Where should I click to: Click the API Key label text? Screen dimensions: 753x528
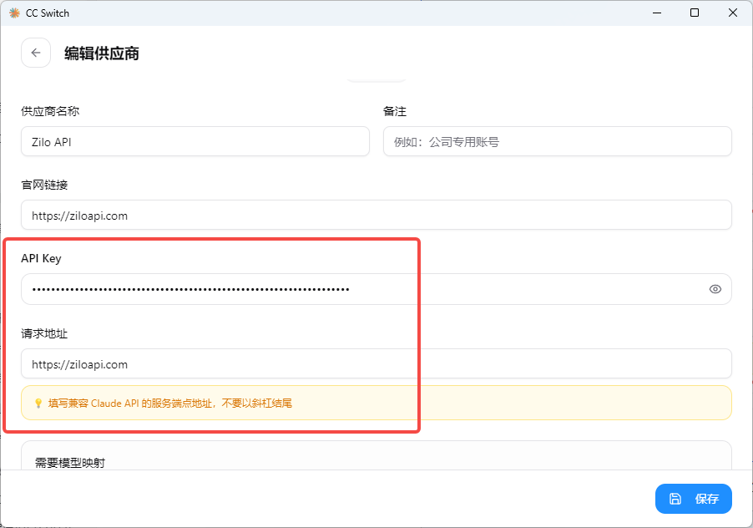(x=41, y=258)
